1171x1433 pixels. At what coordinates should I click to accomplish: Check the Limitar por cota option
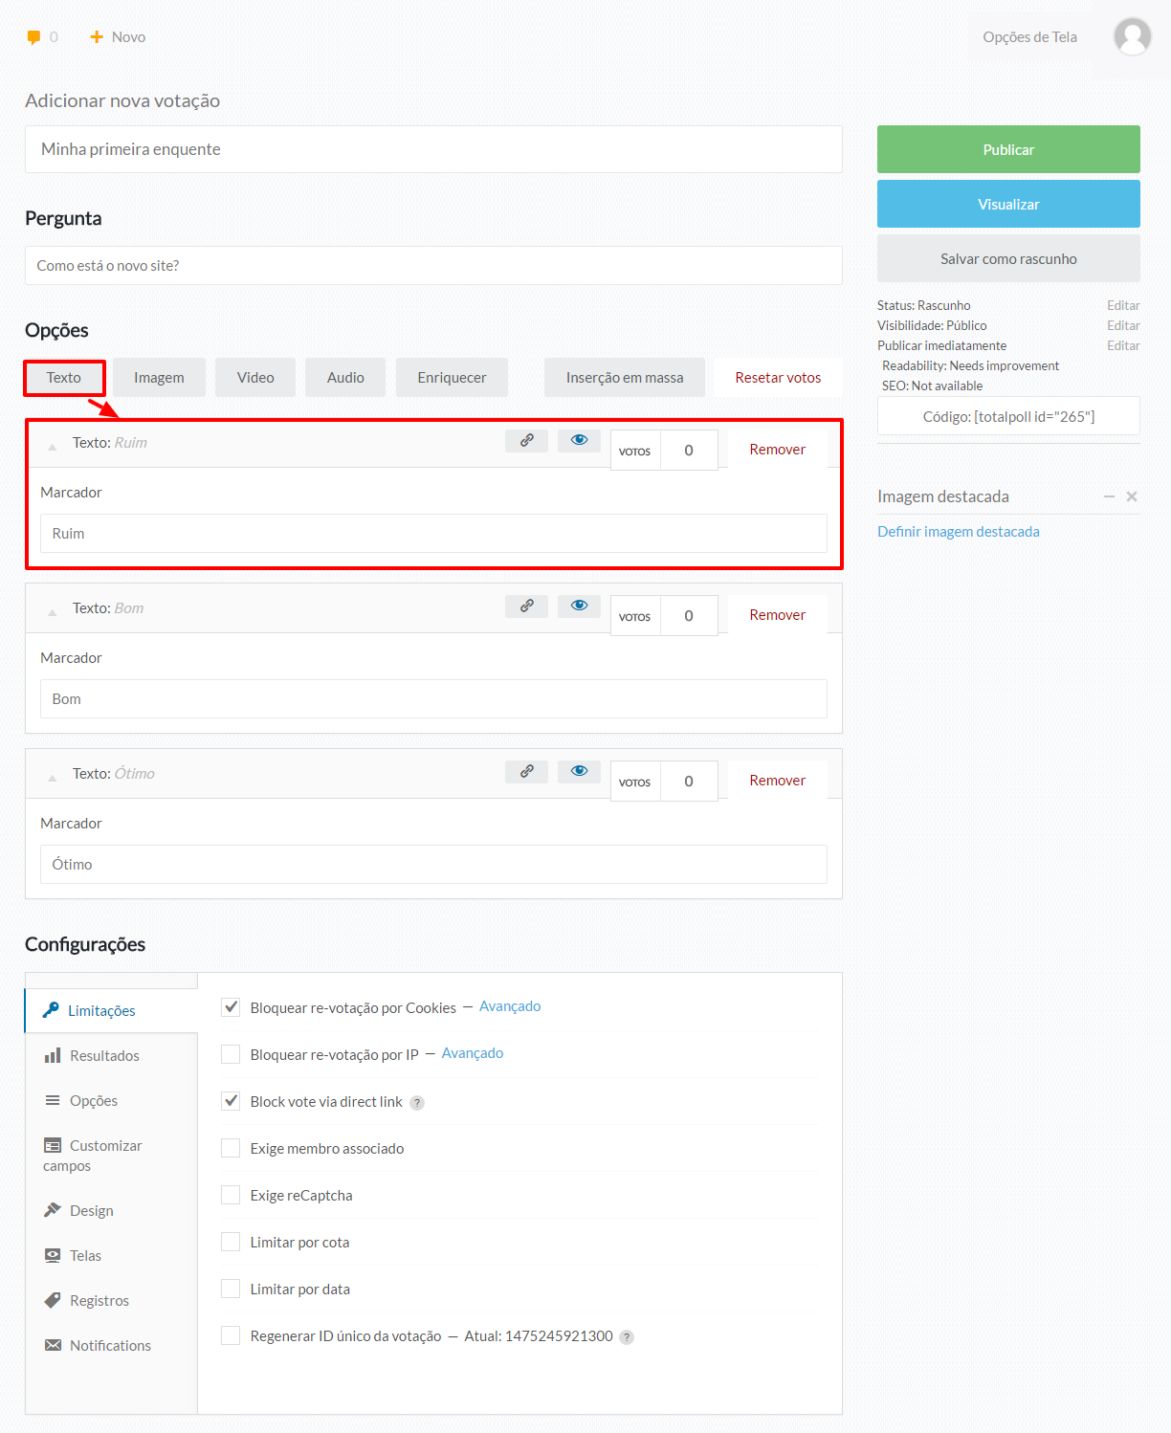click(x=231, y=1242)
